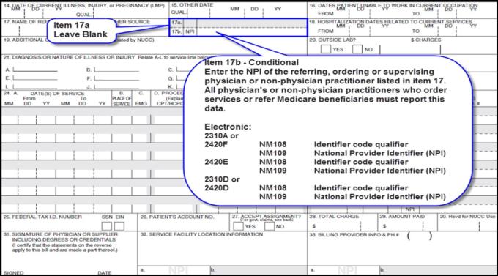Click the 'EMG' column header
Screen dimensions: 498x276
(x=141, y=103)
